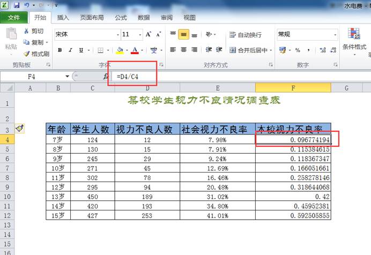Viewport: 371px width, 255px height.
Task: Toggle italic formatting
Action: click(71, 50)
